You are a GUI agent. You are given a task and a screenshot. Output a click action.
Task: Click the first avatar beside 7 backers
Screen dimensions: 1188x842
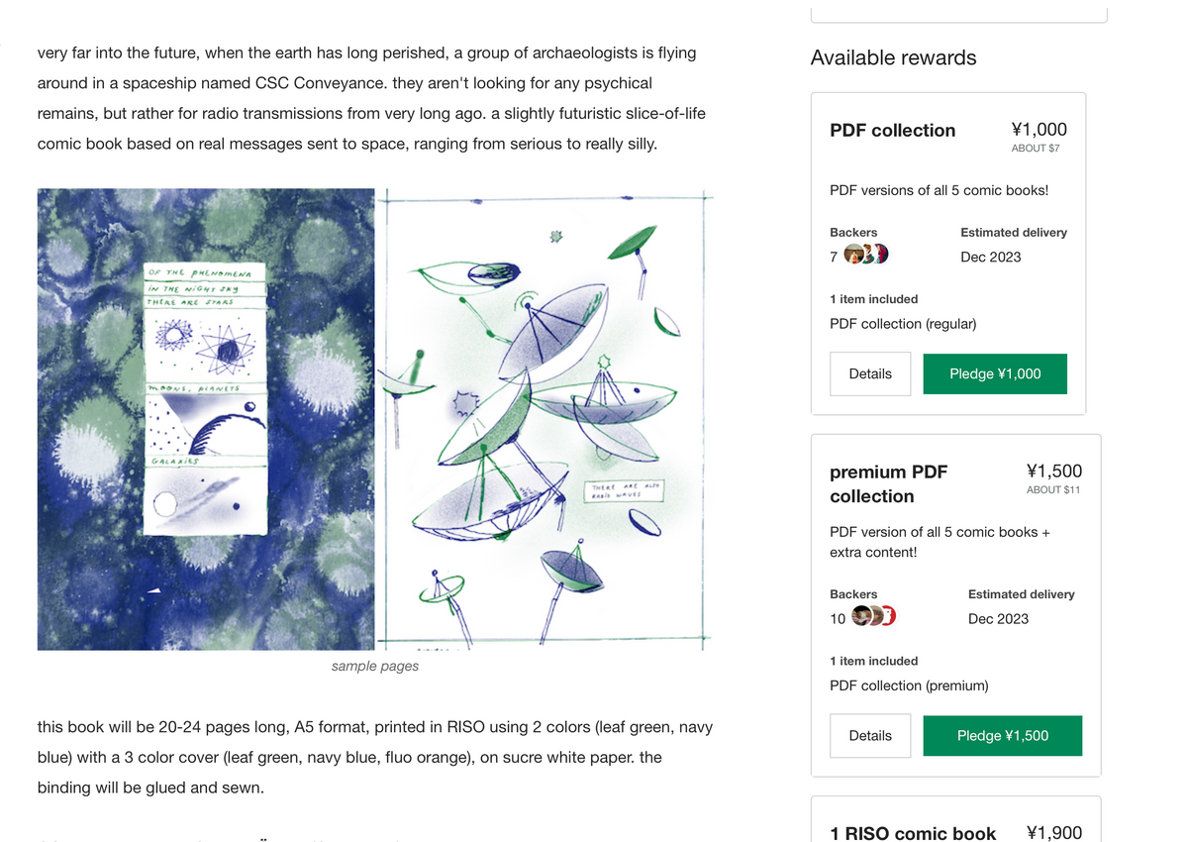[852, 256]
